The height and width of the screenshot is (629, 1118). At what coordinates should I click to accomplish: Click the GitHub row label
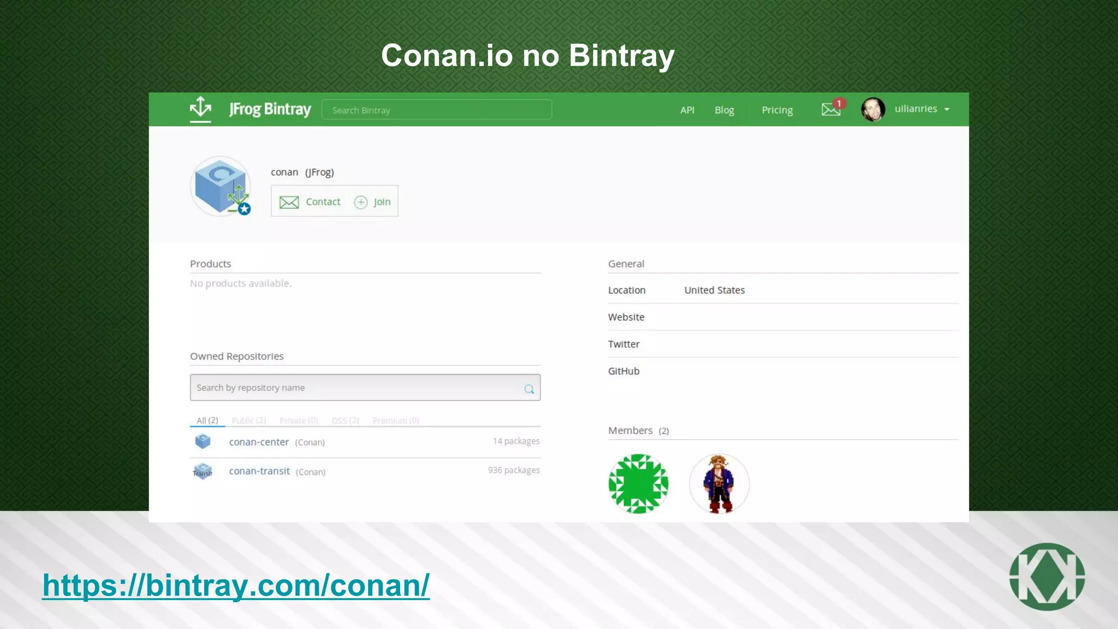[x=624, y=371]
